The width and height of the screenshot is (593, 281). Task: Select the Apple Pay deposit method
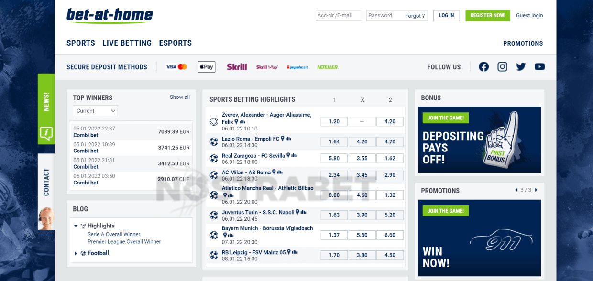(x=207, y=67)
